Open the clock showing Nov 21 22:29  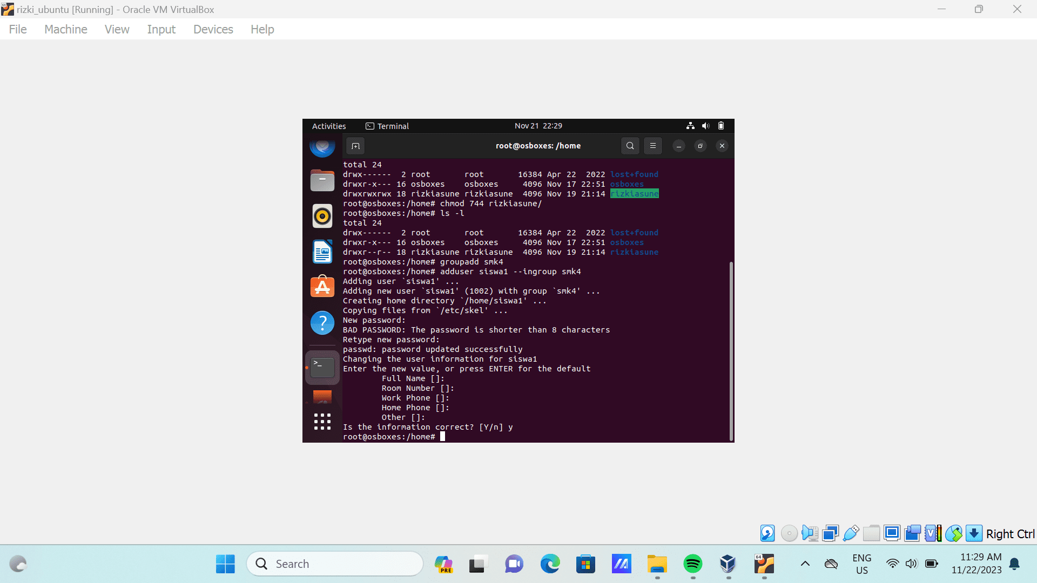pos(538,126)
